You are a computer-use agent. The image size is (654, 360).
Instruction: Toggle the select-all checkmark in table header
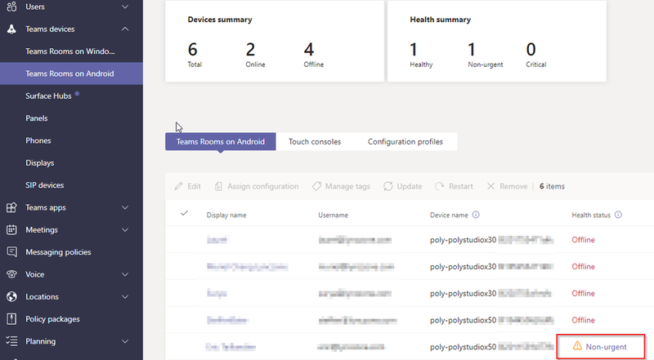tap(184, 213)
